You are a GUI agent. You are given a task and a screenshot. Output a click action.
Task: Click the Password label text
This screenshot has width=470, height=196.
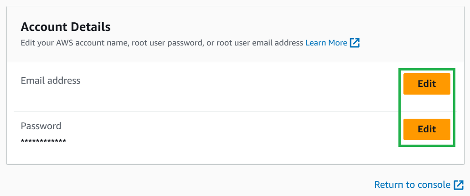41,126
